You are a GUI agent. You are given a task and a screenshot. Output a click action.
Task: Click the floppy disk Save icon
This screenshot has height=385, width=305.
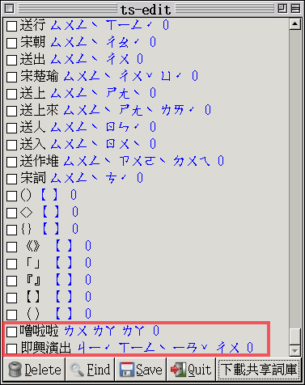127,370
